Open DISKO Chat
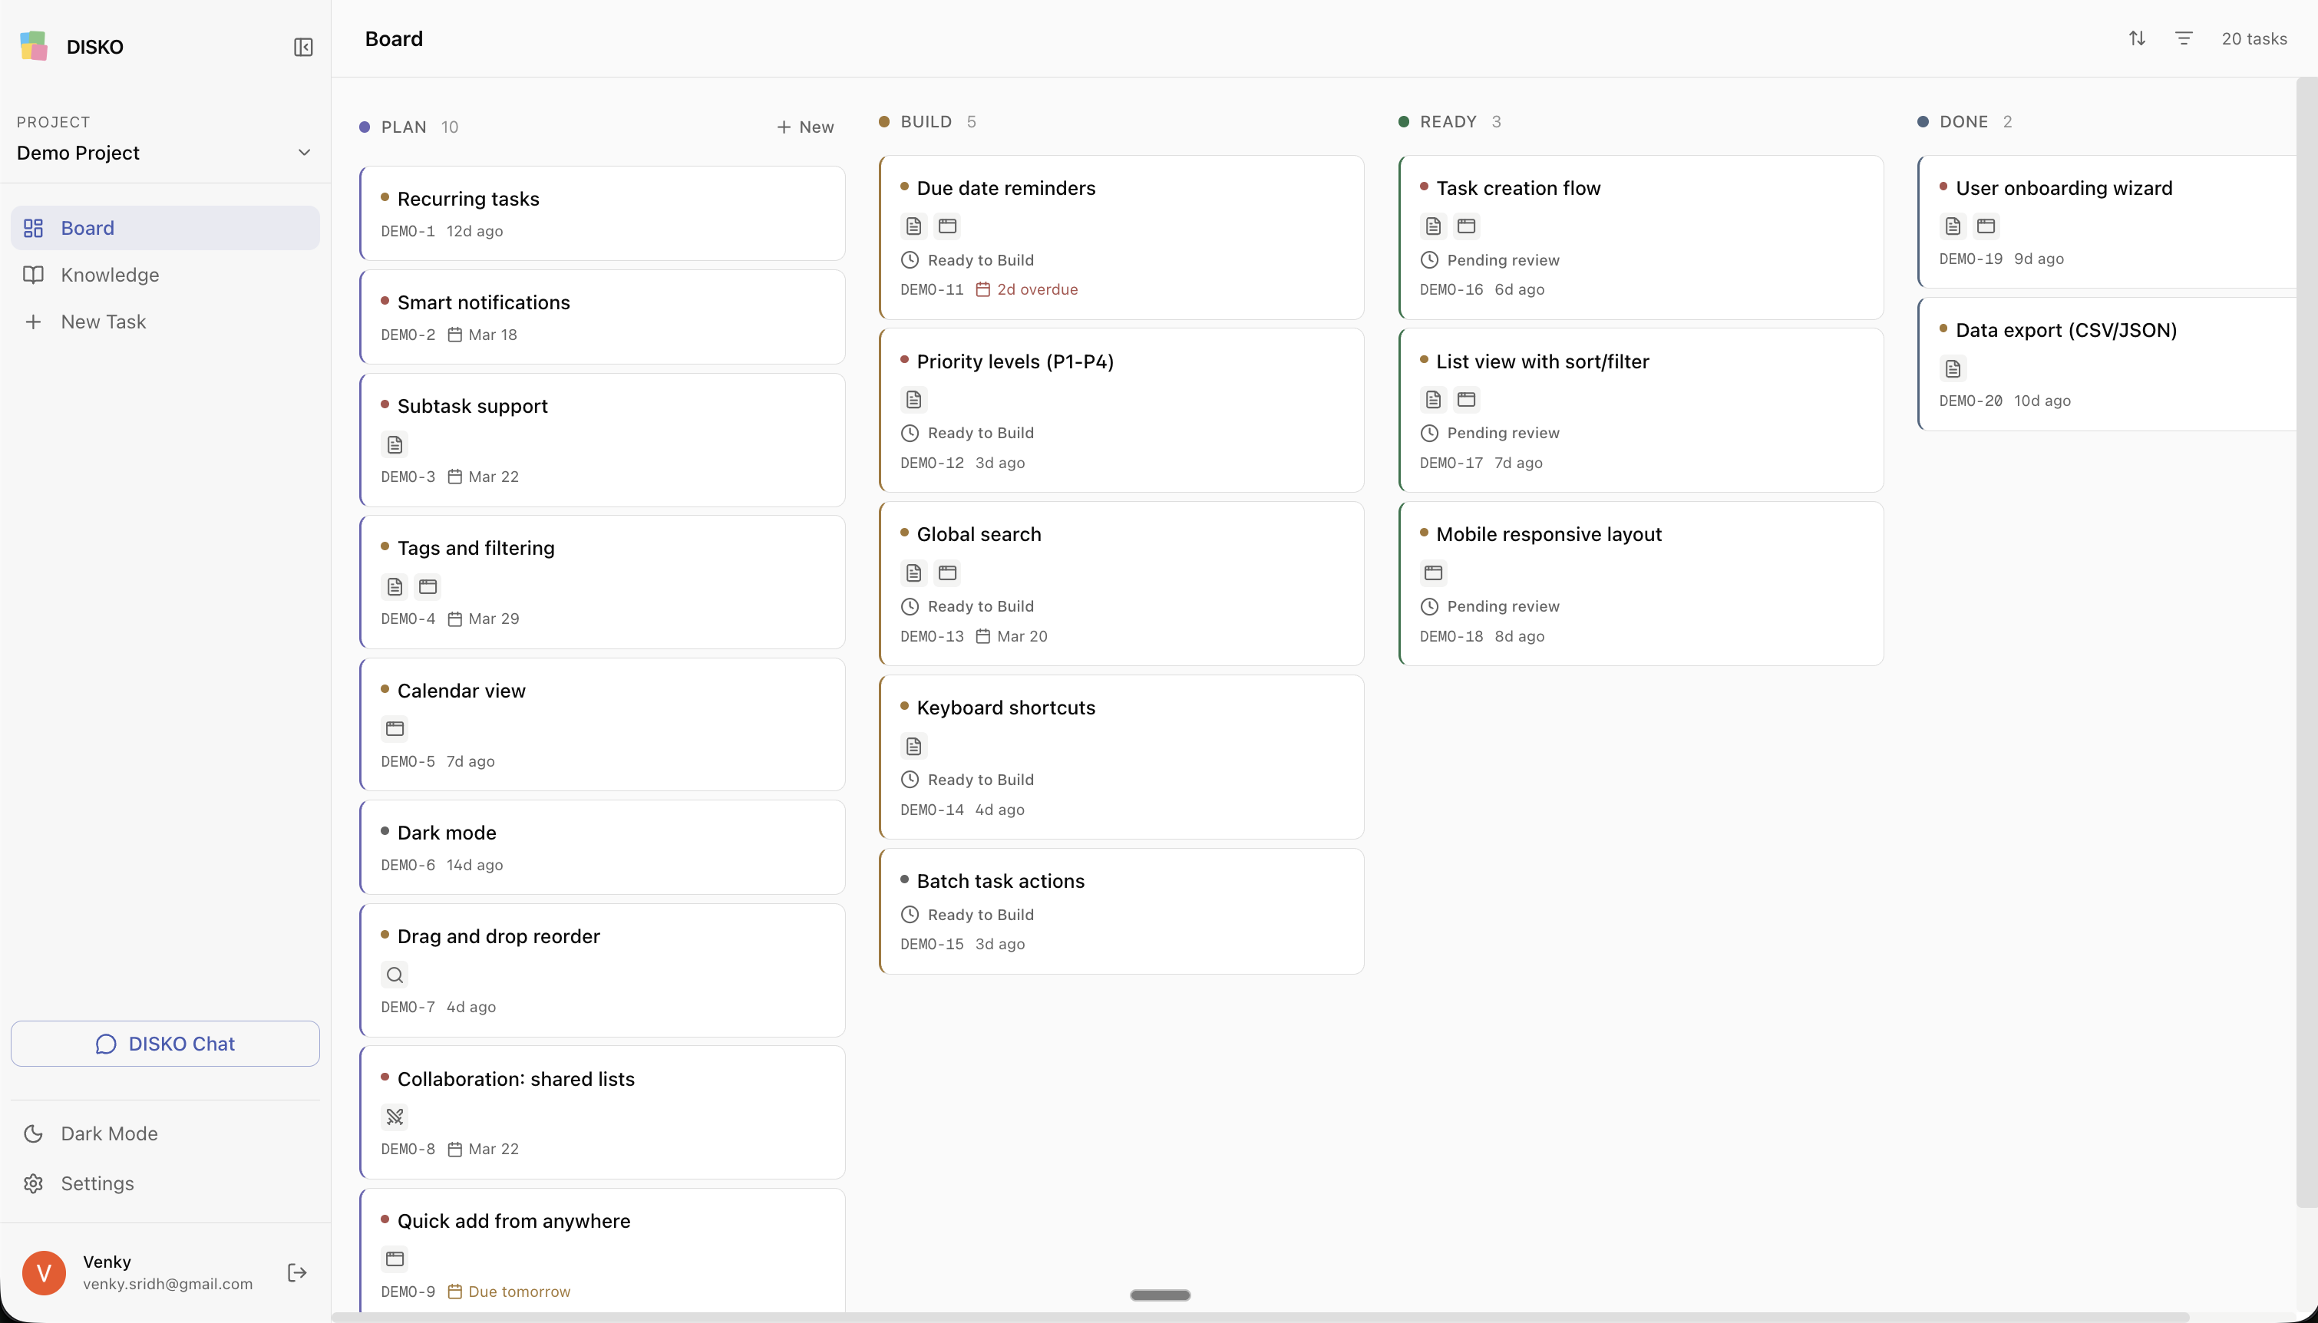Viewport: 2318px width, 1323px height. click(x=164, y=1042)
